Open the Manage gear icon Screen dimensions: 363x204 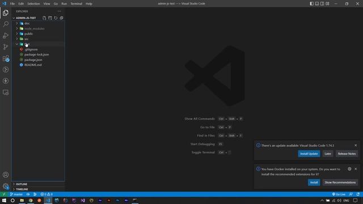[6, 186]
